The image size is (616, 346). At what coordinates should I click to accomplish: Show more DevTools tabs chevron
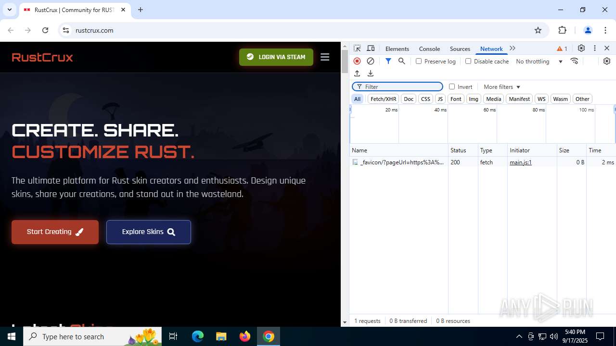[513, 49]
